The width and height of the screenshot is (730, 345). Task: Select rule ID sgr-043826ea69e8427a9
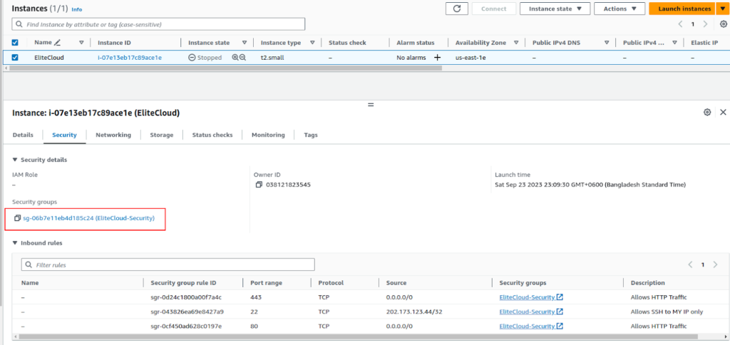(187, 311)
